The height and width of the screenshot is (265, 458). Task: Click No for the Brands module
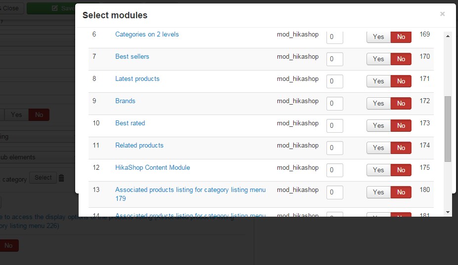click(401, 104)
